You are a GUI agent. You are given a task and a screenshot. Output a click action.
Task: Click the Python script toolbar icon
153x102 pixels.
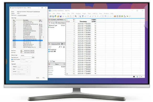pyautogui.click(x=56, y=16)
